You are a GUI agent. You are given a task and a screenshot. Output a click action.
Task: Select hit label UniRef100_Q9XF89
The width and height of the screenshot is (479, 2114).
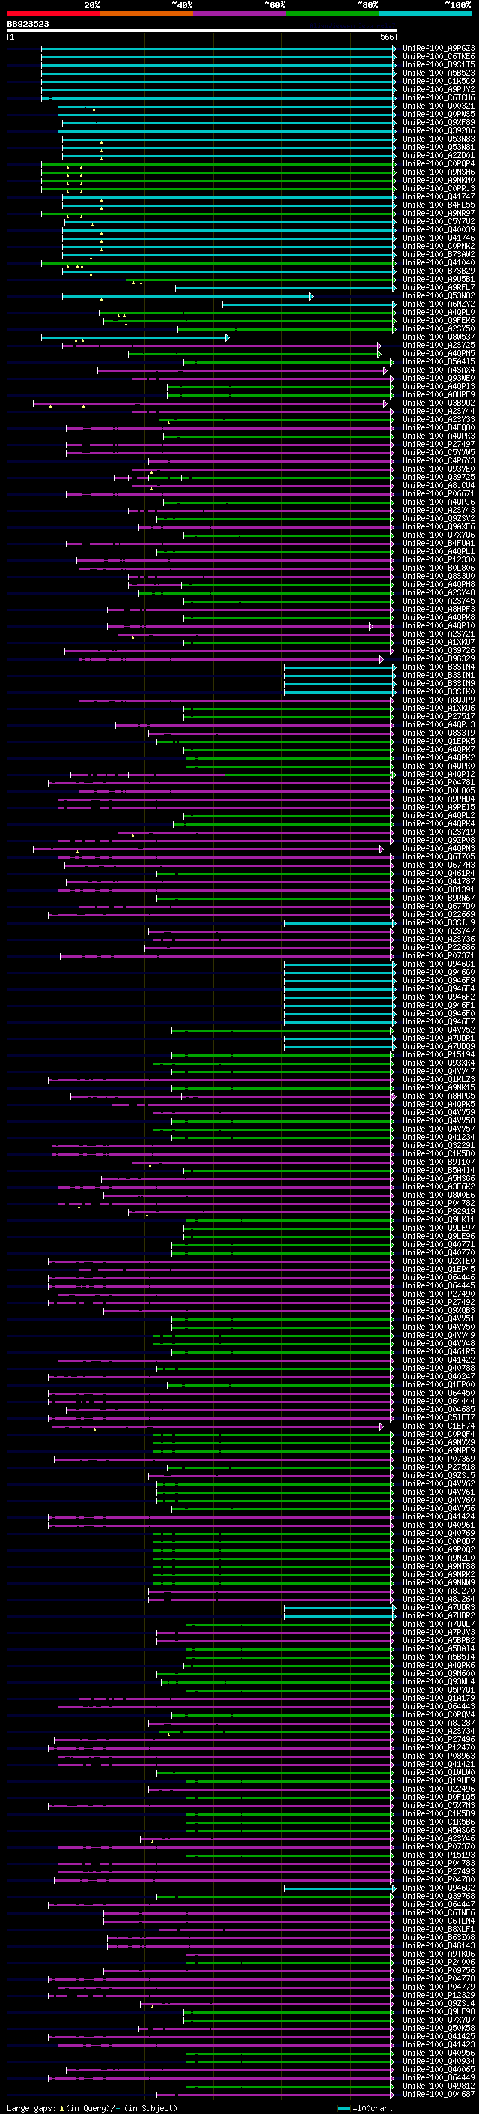pos(439,122)
